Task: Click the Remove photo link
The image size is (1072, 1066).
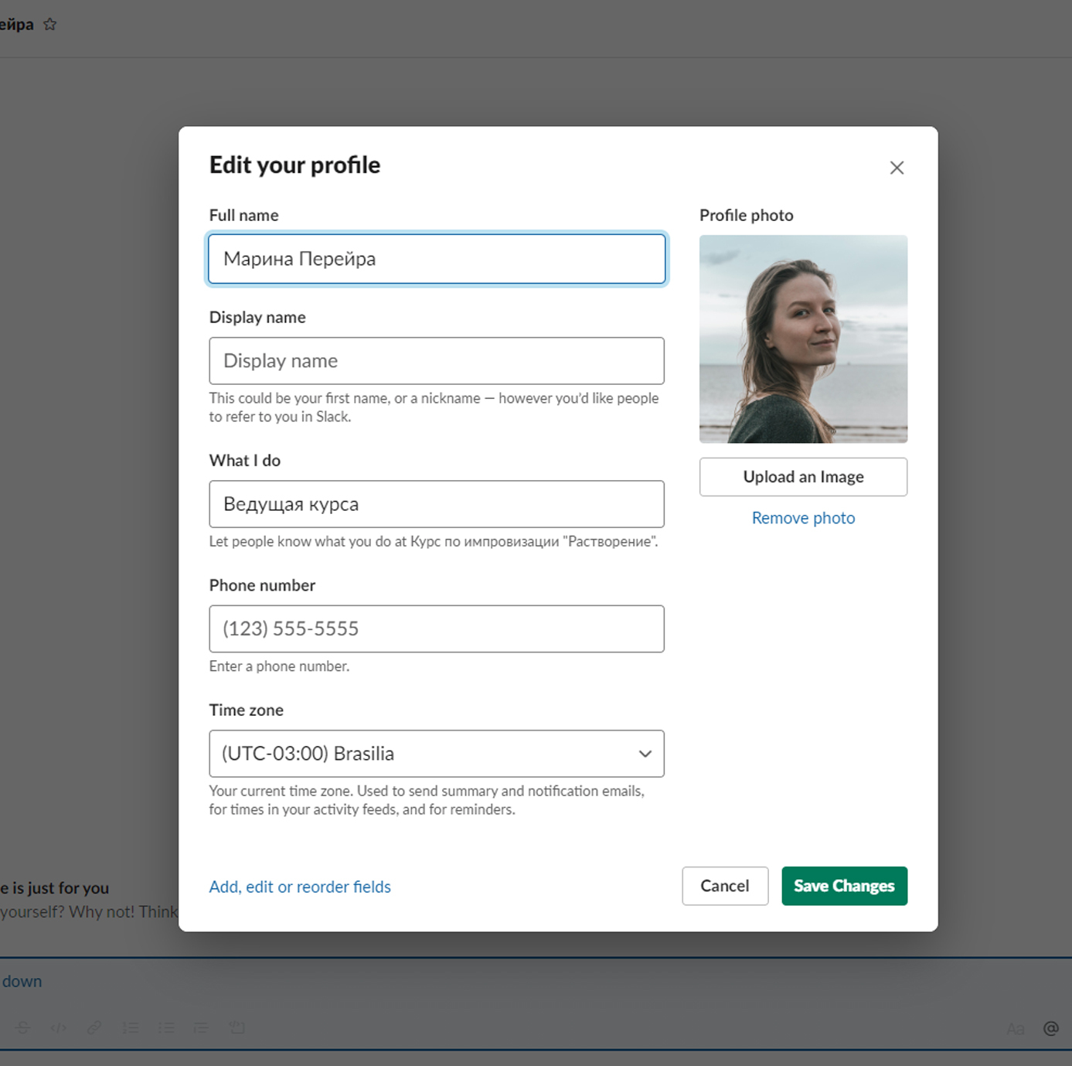Action: [803, 518]
